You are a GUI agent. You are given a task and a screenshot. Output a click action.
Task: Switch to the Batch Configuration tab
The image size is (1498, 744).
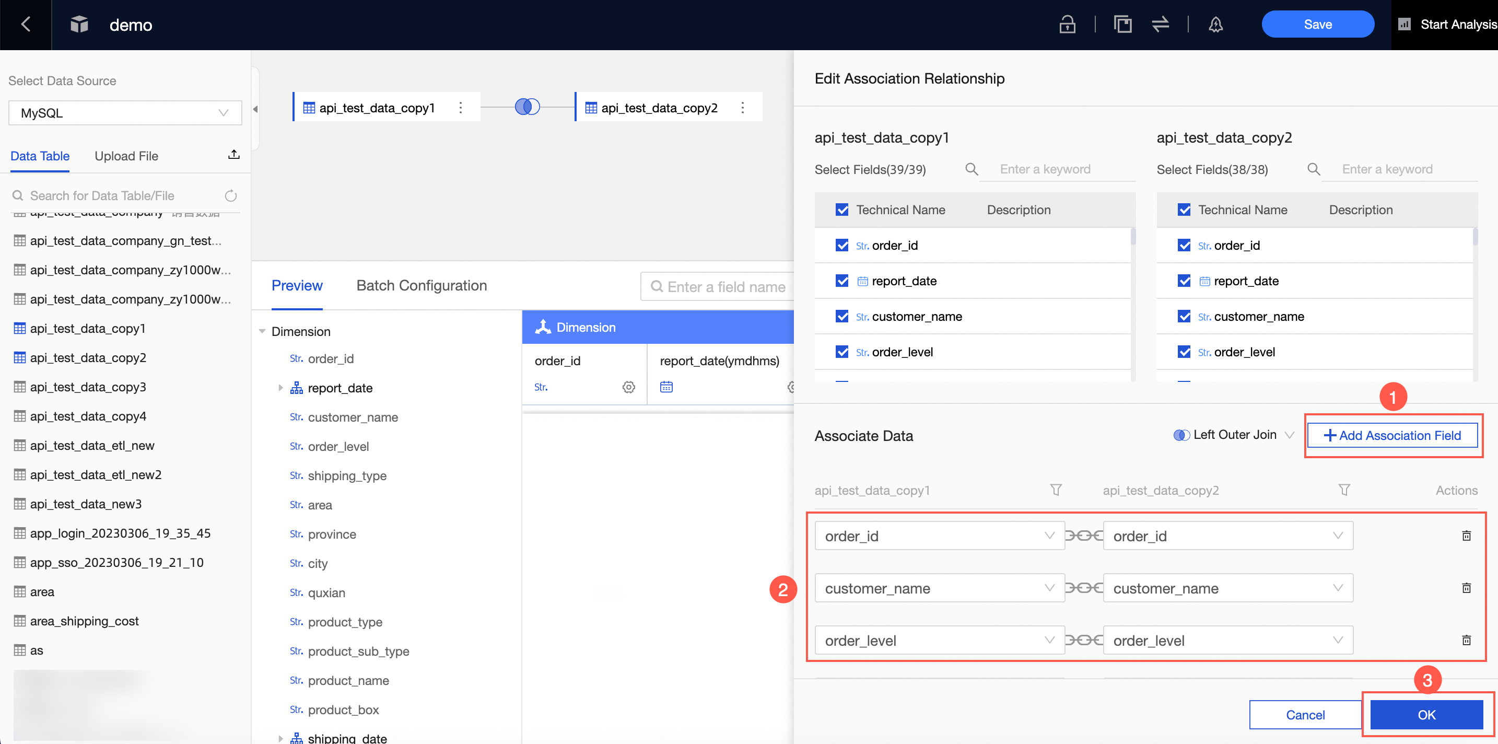point(421,286)
